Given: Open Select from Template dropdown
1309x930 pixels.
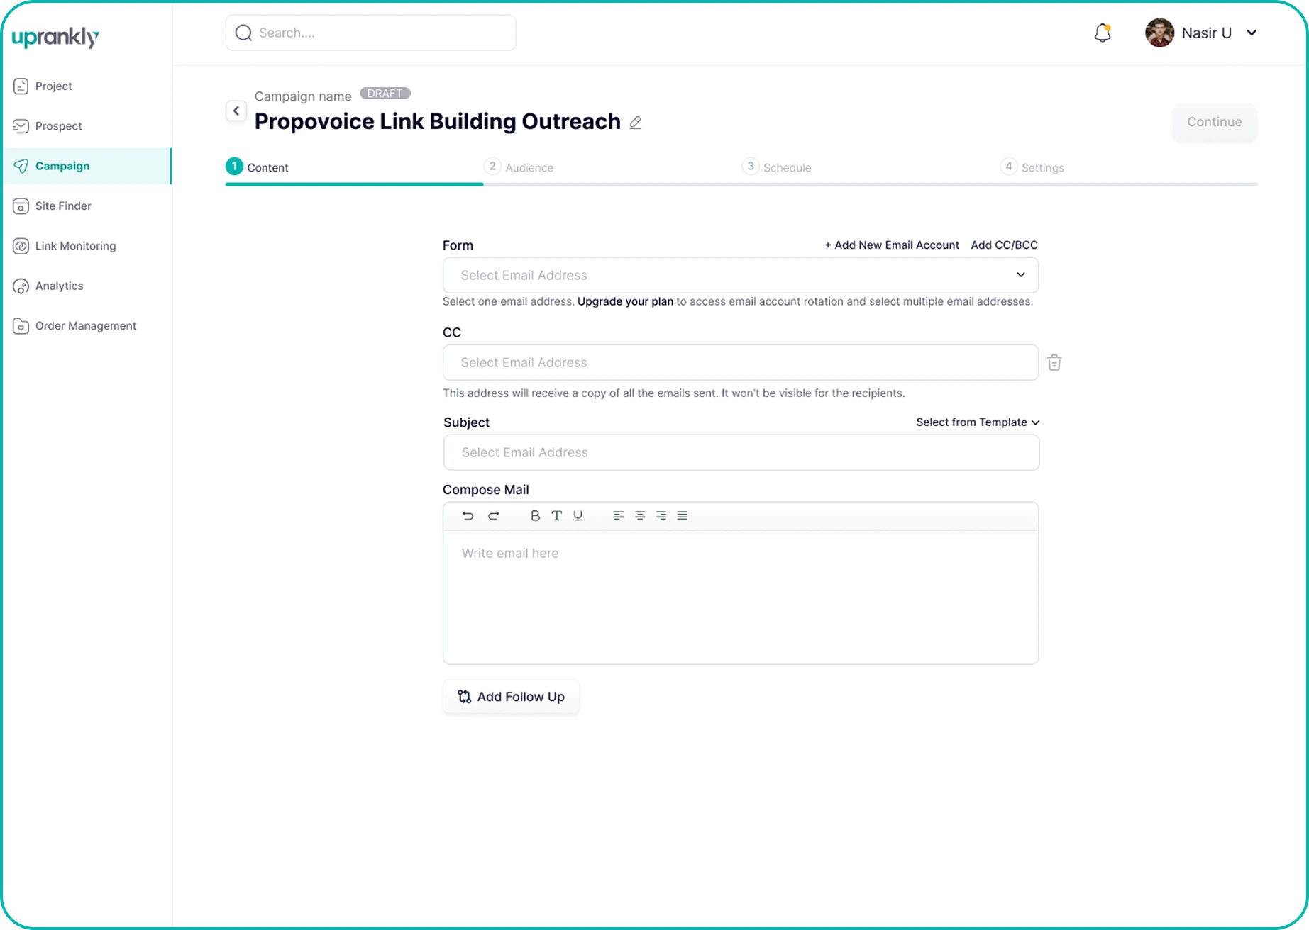Looking at the screenshot, I should [978, 422].
